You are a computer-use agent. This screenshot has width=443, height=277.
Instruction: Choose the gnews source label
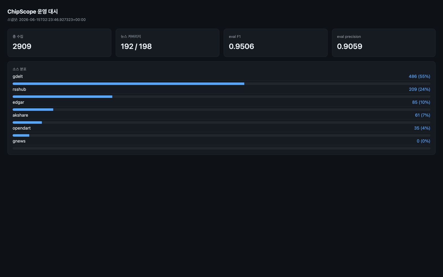(19, 141)
